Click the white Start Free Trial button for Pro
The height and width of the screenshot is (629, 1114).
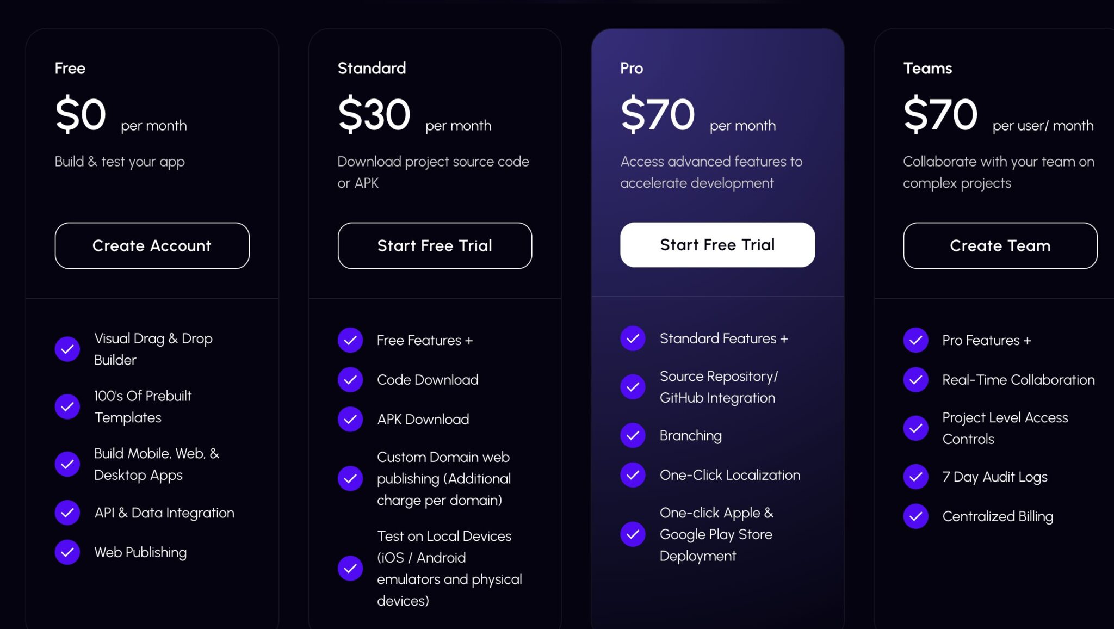coord(717,244)
